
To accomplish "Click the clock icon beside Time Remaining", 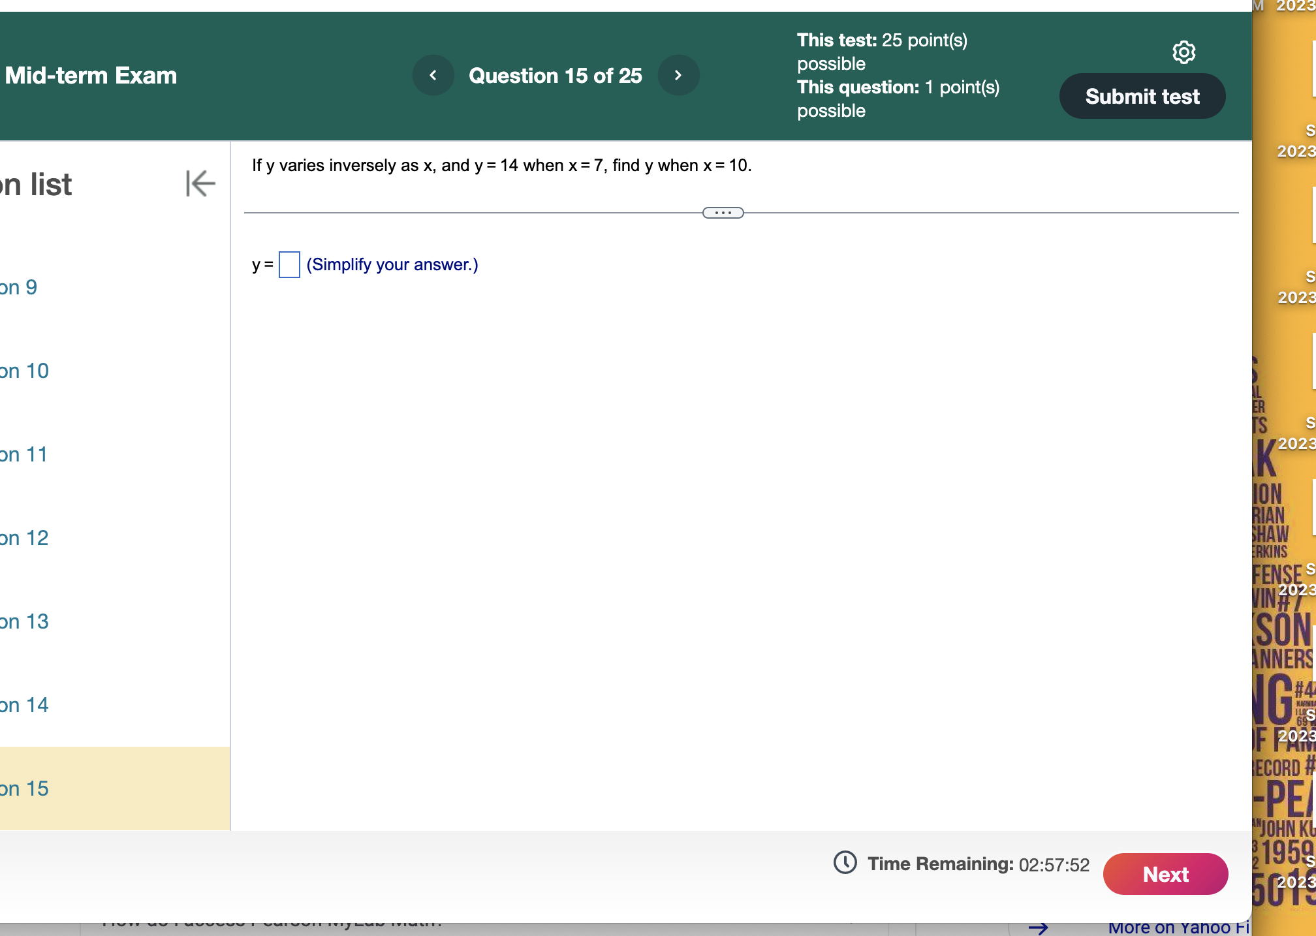I will (845, 864).
